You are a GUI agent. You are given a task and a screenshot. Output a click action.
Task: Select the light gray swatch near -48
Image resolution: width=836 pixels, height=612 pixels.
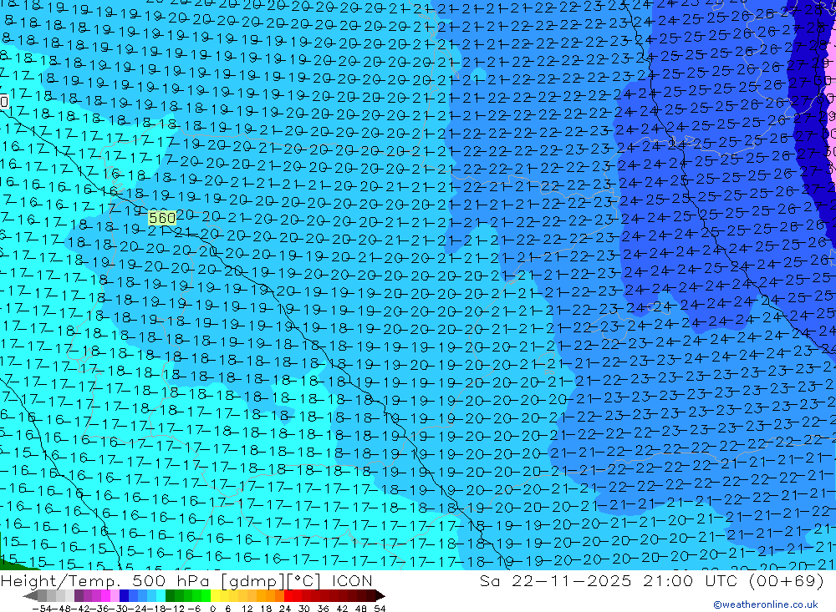pos(59,596)
